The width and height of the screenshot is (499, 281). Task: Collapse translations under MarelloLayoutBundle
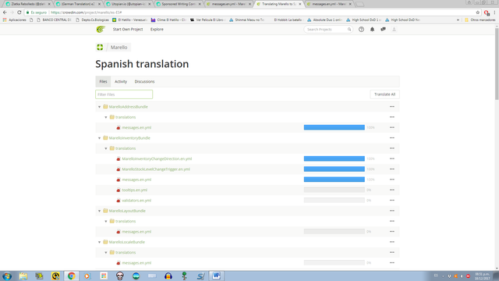point(106,221)
